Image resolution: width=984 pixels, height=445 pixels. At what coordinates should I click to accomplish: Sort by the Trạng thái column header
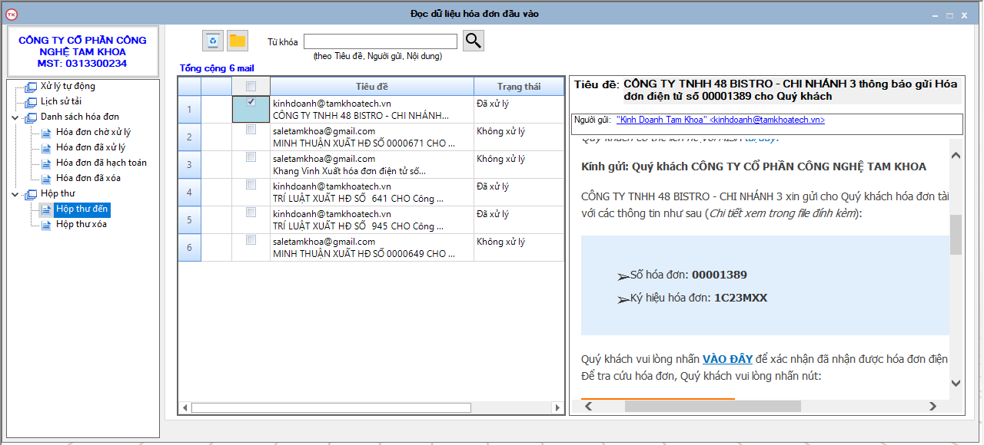point(519,87)
